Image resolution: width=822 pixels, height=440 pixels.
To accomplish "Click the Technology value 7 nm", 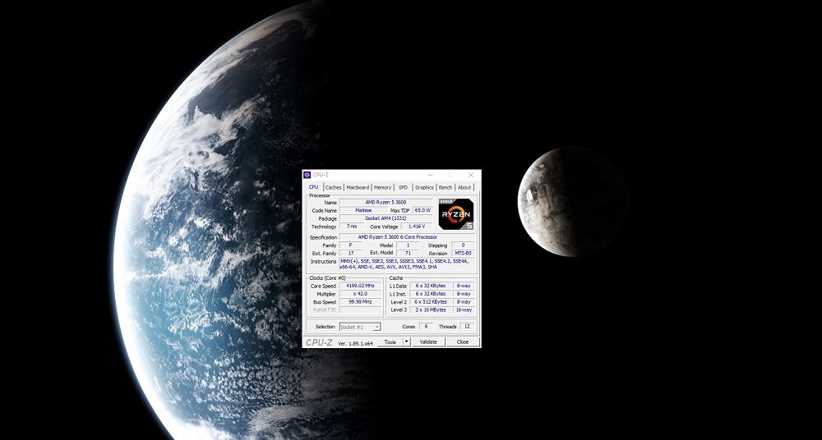I will tap(352, 227).
